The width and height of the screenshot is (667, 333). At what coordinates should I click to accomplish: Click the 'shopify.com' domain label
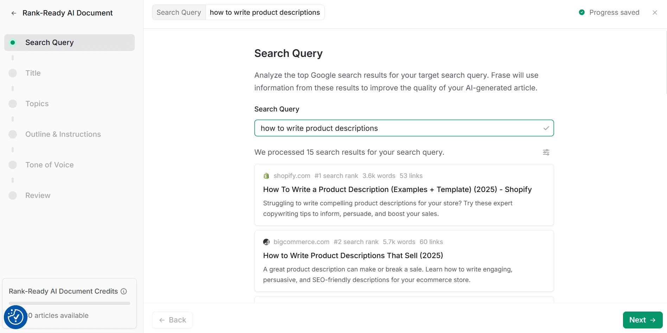tap(292, 176)
